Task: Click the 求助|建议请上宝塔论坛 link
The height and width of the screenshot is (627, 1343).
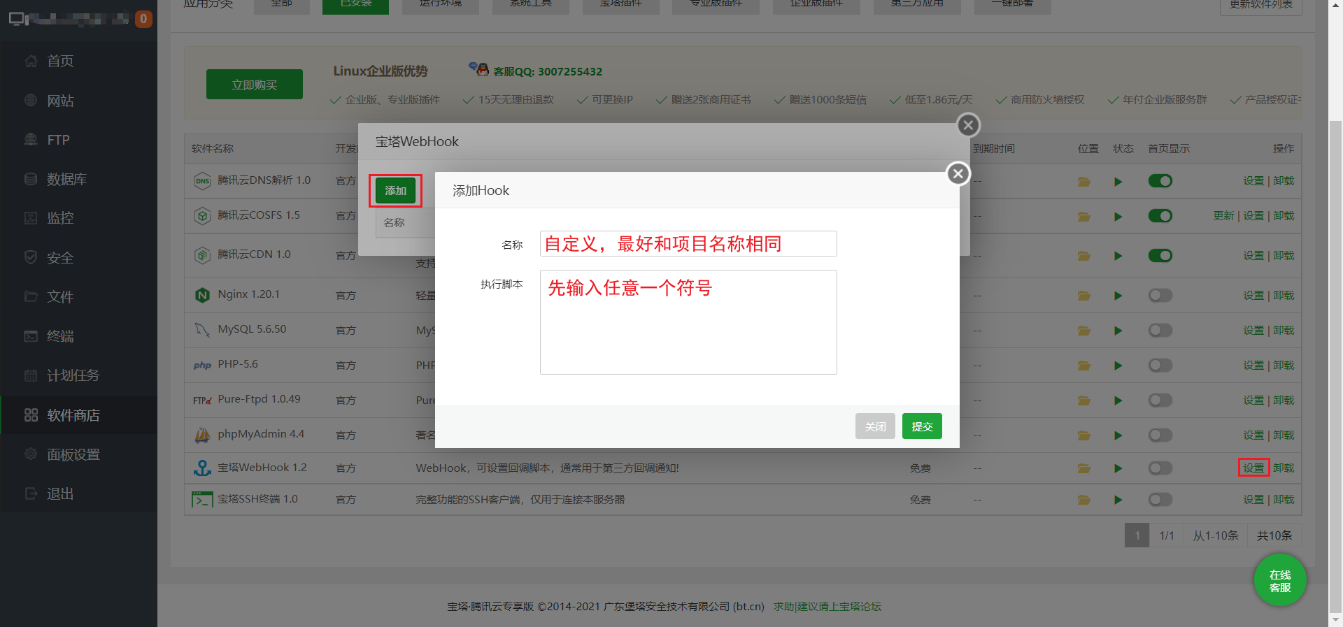Action: (x=827, y=607)
